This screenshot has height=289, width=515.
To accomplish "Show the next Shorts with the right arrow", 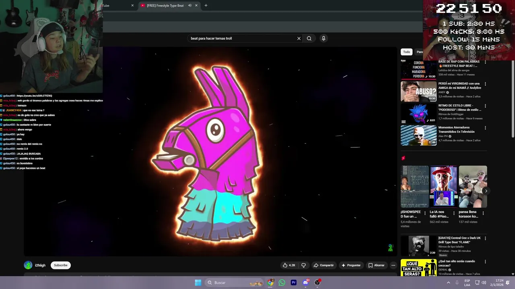I will pyautogui.click(x=486, y=191).
